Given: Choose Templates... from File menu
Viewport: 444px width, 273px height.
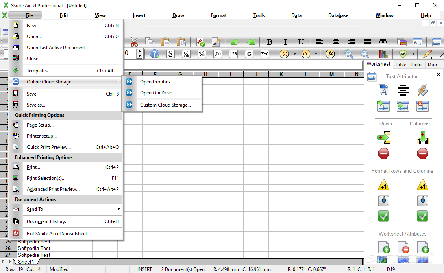Looking at the screenshot, I should 66,71.
